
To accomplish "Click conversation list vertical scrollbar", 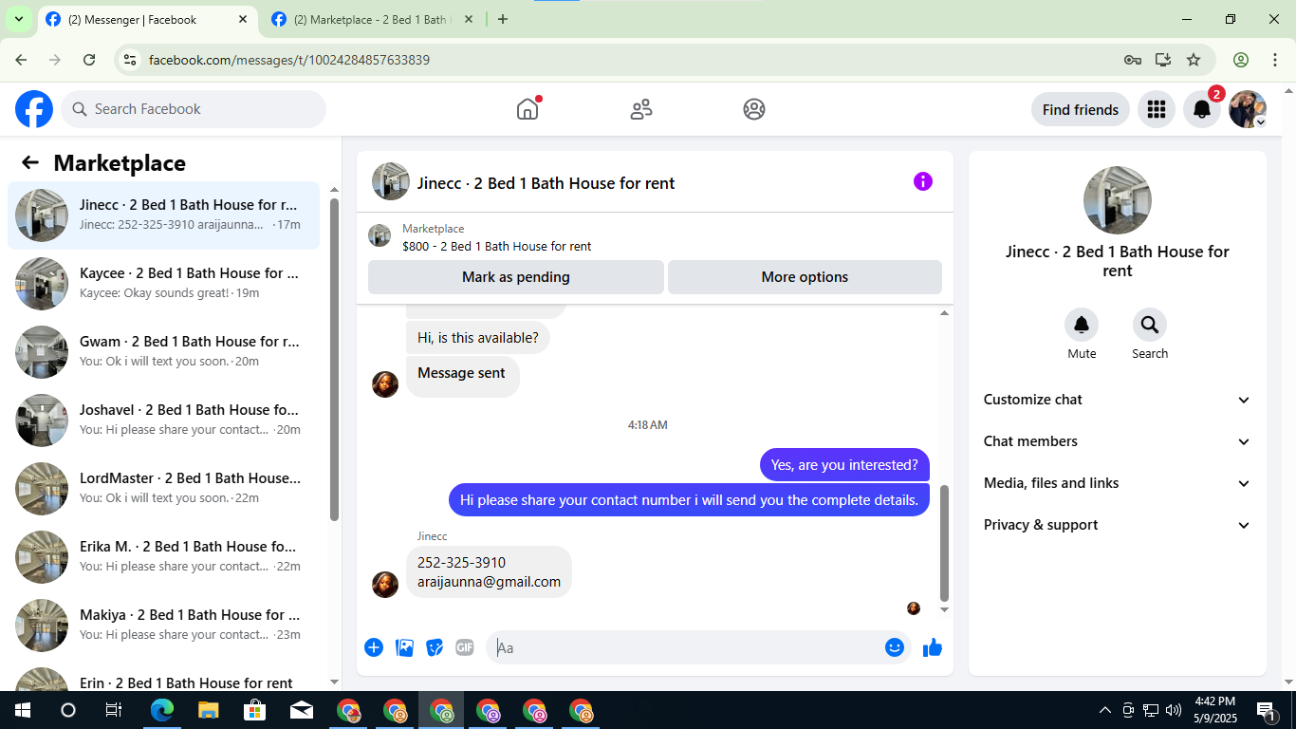I will coord(334,359).
